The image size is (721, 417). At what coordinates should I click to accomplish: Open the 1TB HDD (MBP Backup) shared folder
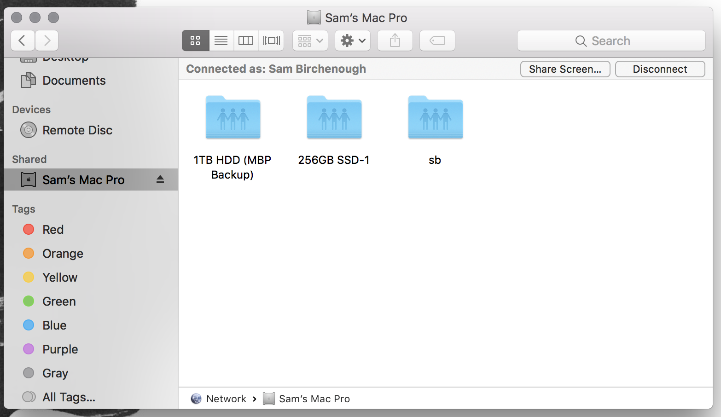tap(233, 117)
